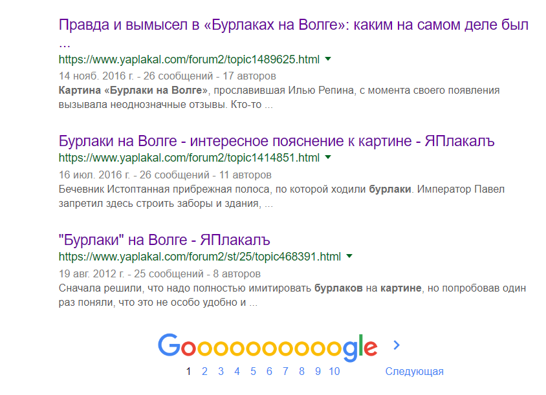The height and width of the screenshot is (395, 546).
Task: Expand dropdown arrow beside topic1489625.html URL
Action: point(328,59)
